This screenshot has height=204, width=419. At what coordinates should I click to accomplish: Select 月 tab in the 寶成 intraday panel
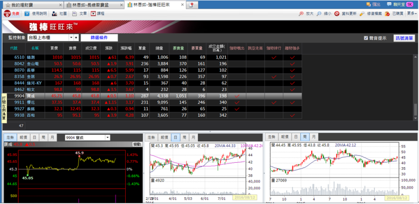pos(52,137)
